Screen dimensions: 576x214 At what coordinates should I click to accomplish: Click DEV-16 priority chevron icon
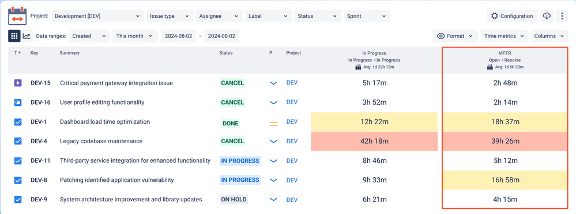[x=273, y=102]
